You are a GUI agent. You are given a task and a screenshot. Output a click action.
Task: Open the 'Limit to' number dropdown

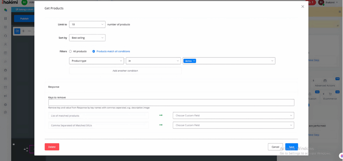[87, 24]
